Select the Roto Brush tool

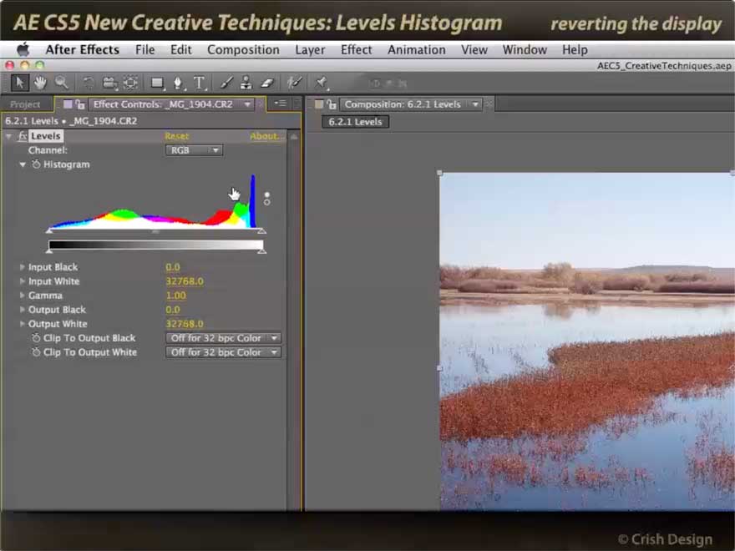(x=294, y=83)
